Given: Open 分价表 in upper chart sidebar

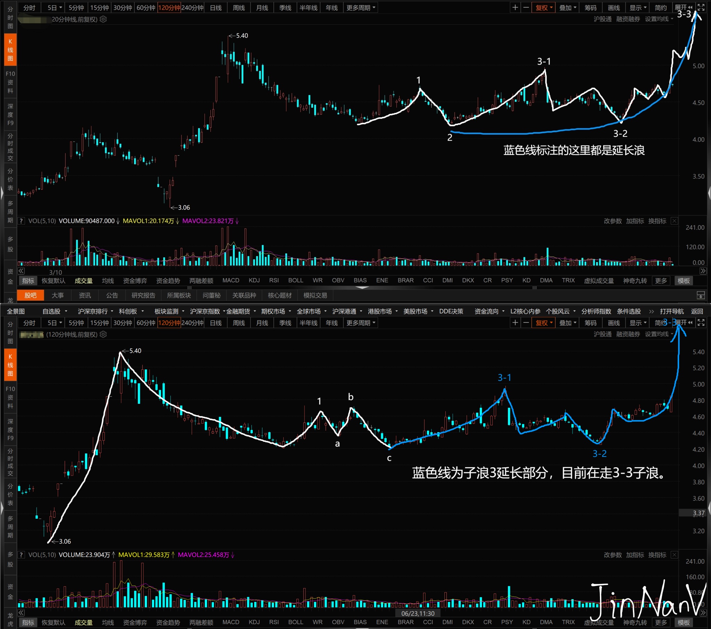Looking at the screenshot, I should (10, 179).
